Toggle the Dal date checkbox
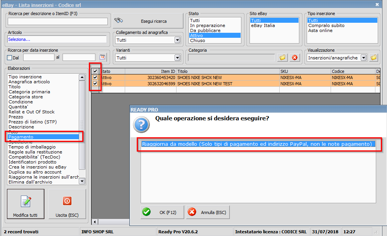 click(10, 57)
